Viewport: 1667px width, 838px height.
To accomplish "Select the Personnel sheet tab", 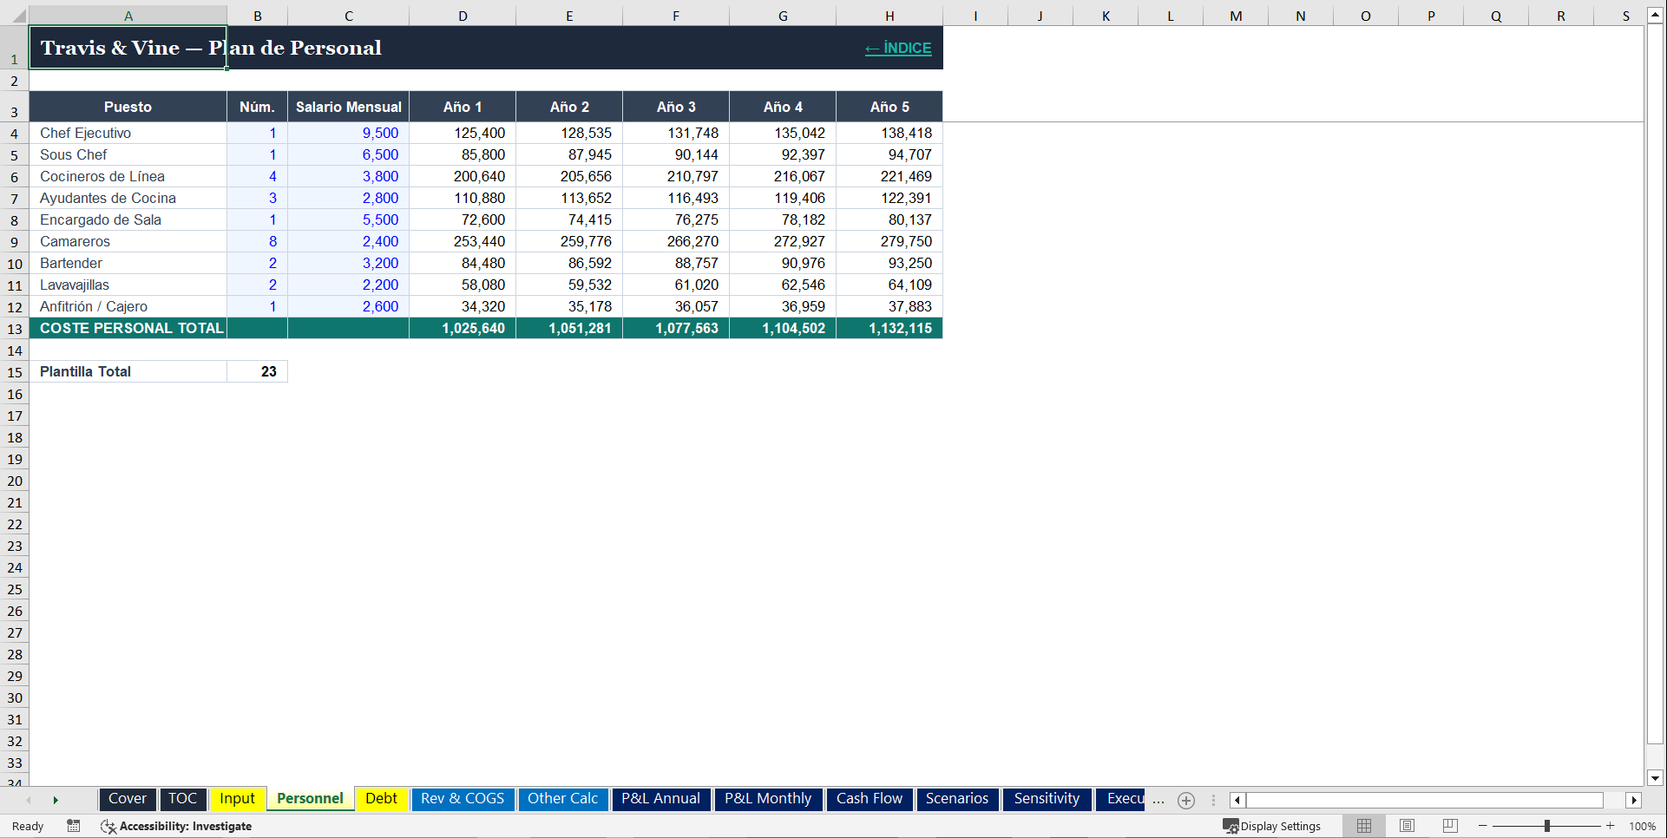I will pos(310,799).
